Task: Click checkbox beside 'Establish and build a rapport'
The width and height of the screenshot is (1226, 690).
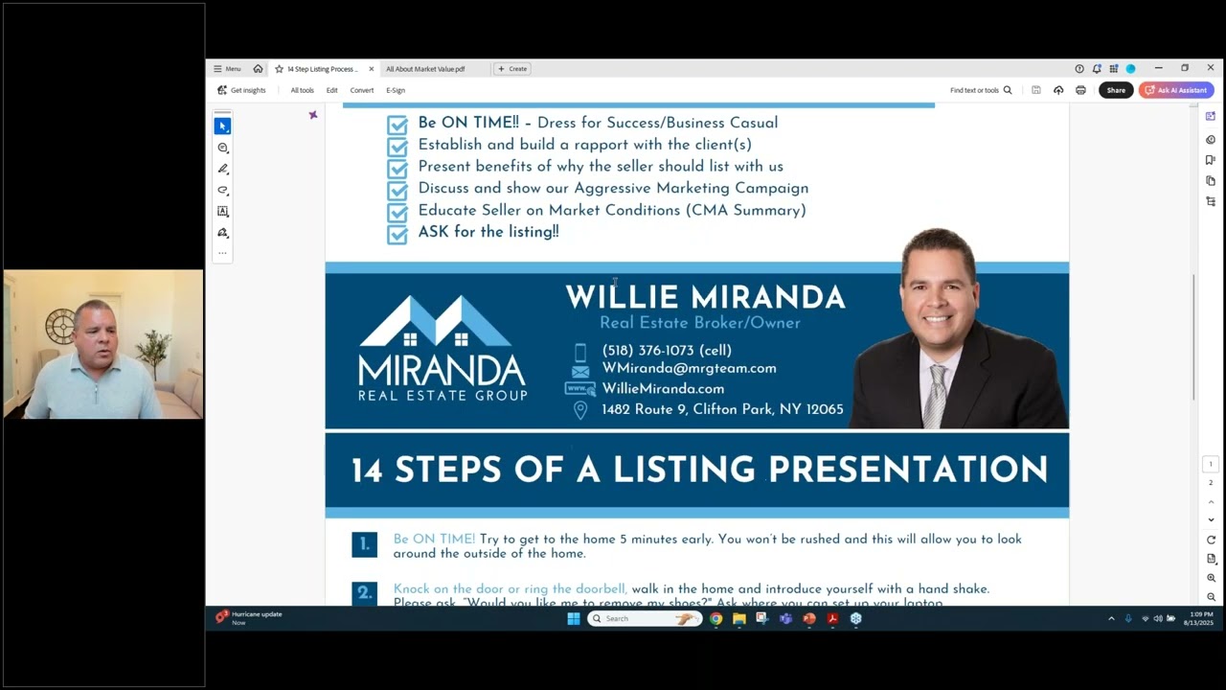Action: pos(397,147)
